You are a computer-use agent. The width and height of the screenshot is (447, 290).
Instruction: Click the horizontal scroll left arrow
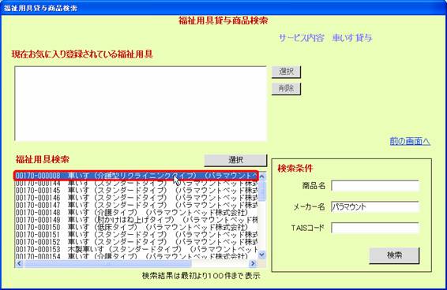pos(19,263)
